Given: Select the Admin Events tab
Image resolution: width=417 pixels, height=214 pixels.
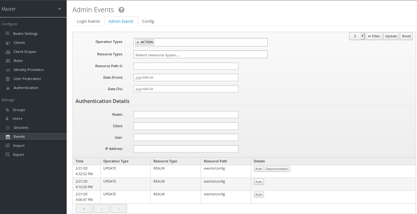Looking at the screenshot, I should pos(121,21).
